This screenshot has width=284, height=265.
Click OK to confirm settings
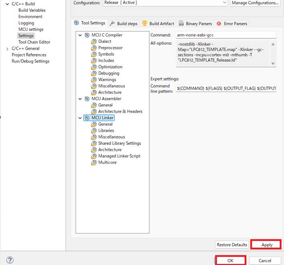230,260
